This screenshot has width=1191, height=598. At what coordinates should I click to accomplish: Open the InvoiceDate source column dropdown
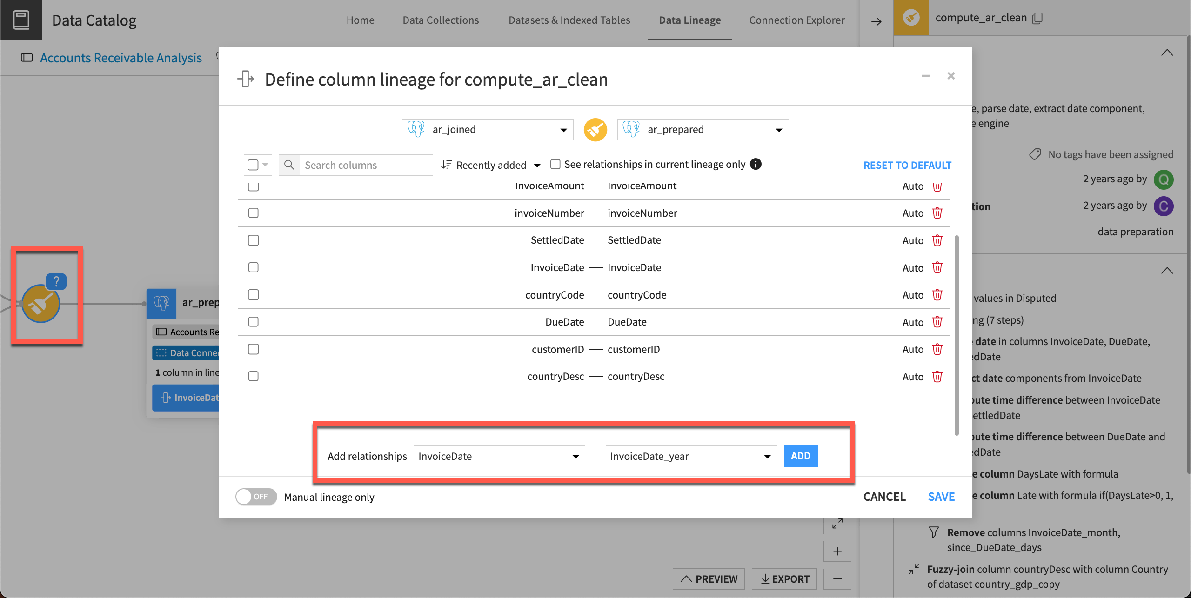click(x=499, y=456)
